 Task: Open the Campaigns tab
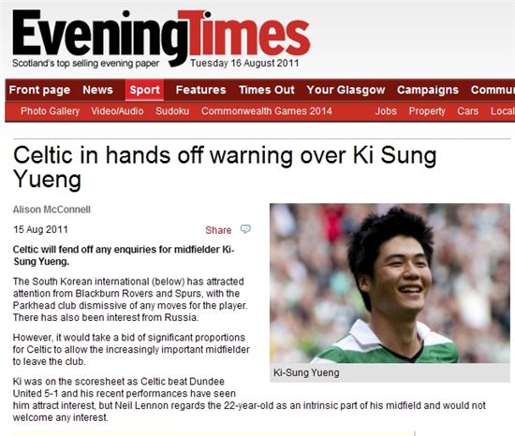pyautogui.click(x=428, y=90)
